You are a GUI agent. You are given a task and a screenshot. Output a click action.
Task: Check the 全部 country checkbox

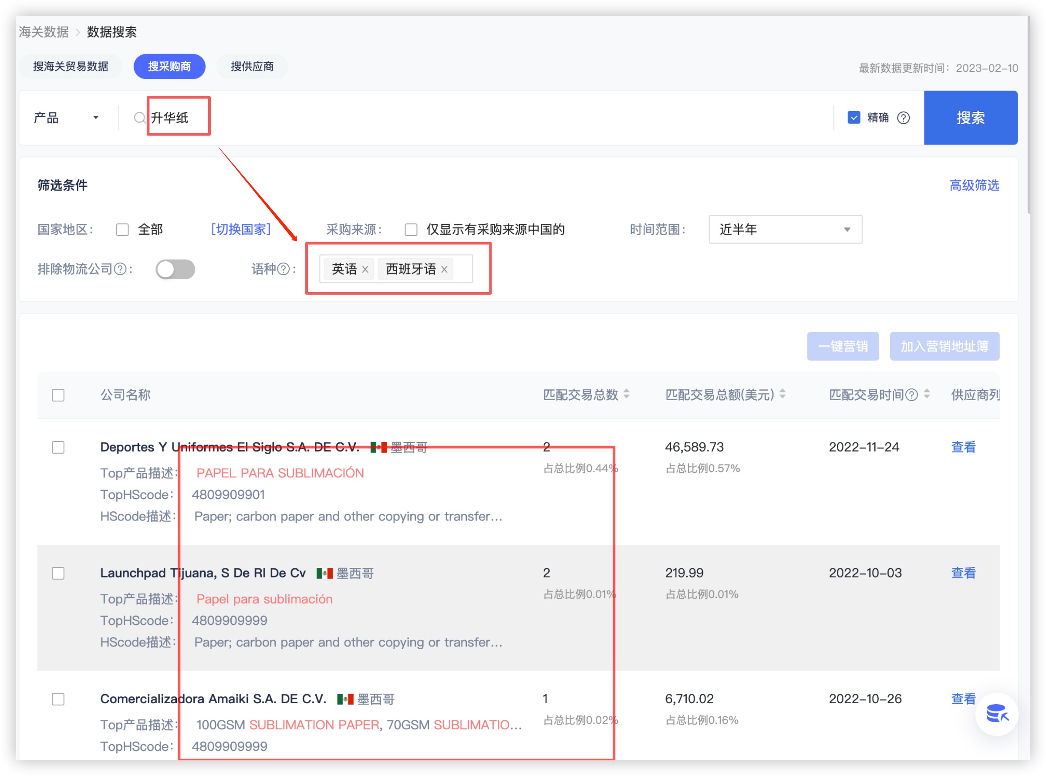[123, 229]
